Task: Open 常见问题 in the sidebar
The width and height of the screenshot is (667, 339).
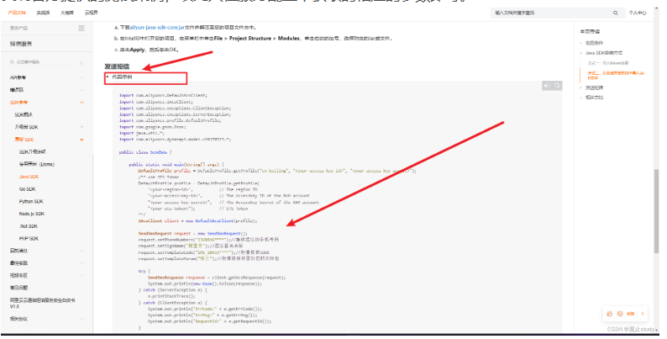Action: click(x=18, y=288)
